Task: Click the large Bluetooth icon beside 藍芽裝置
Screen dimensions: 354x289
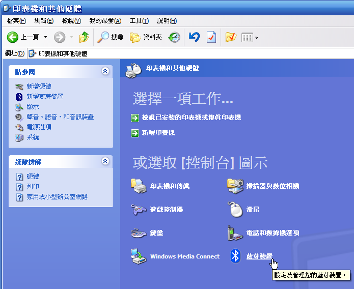Action: [235, 256]
